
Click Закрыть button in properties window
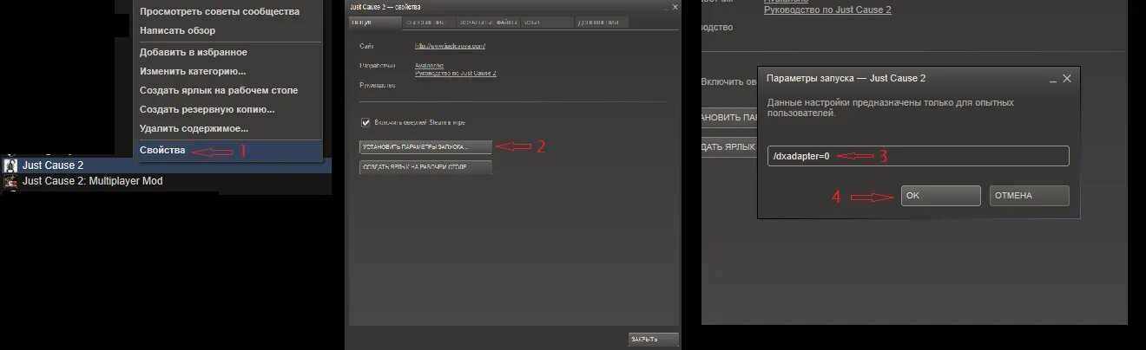[653, 339]
